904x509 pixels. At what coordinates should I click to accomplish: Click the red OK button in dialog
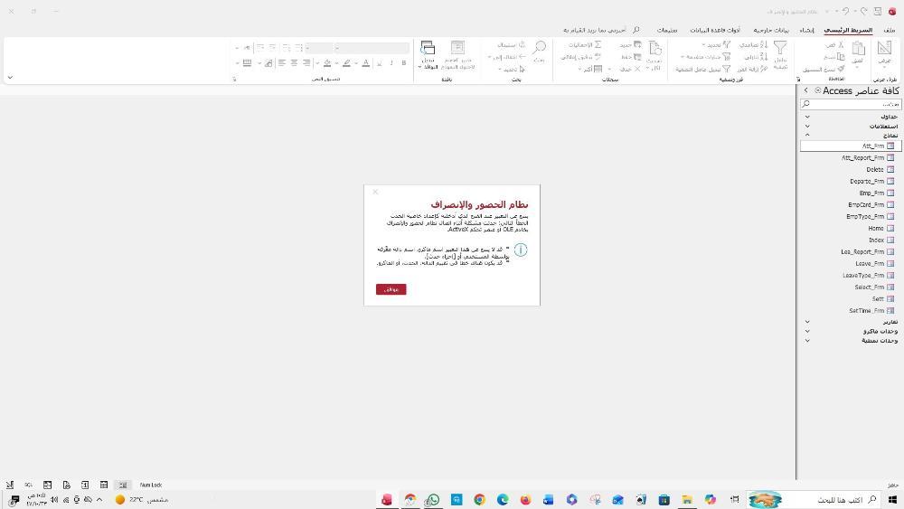[391, 289]
